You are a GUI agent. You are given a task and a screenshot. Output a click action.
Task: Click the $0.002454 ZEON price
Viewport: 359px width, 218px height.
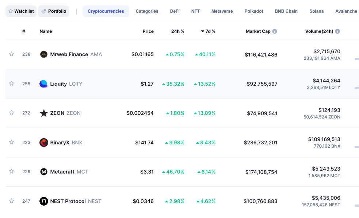point(140,113)
